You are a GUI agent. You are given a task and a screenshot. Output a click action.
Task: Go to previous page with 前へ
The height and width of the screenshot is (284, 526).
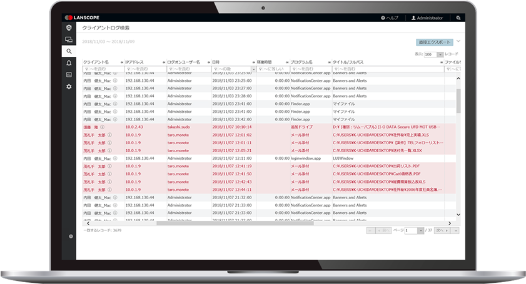point(383,231)
